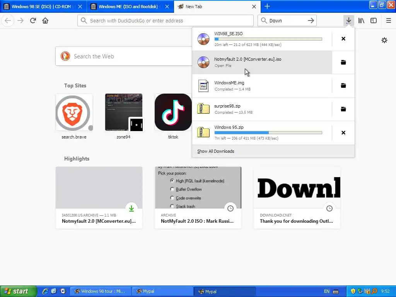Click the Top Sites heading
This screenshot has height=297, width=396.
75,85
